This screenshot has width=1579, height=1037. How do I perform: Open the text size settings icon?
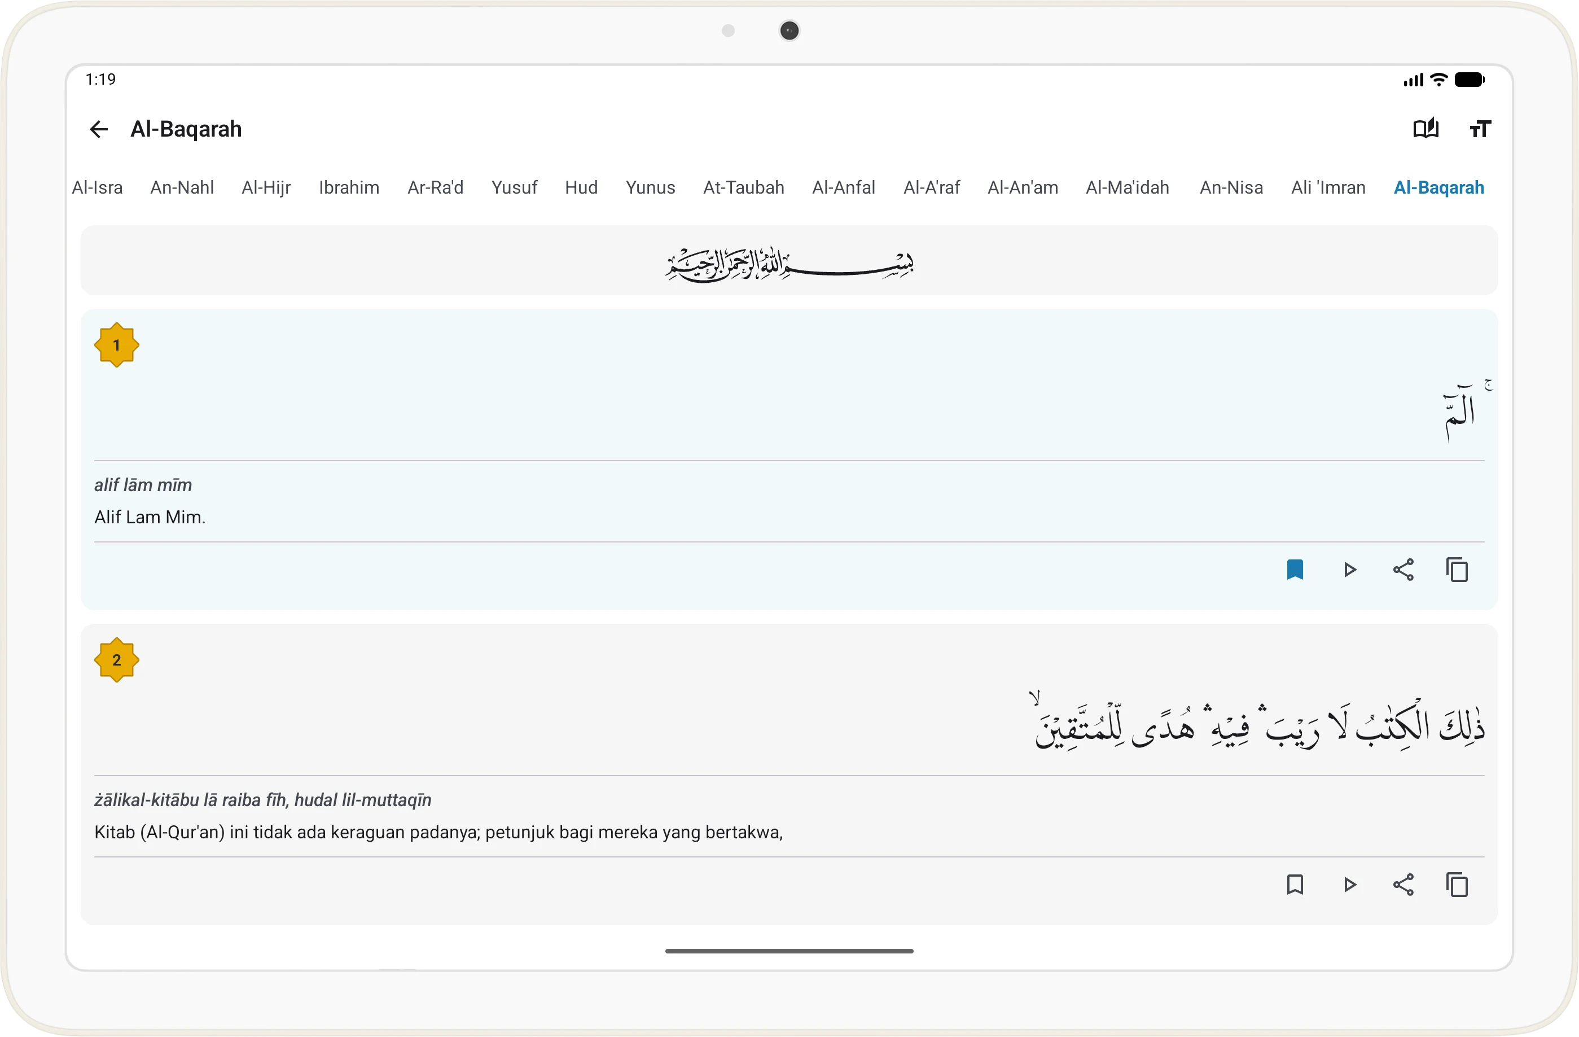pyautogui.click(x=1480, y=129)
